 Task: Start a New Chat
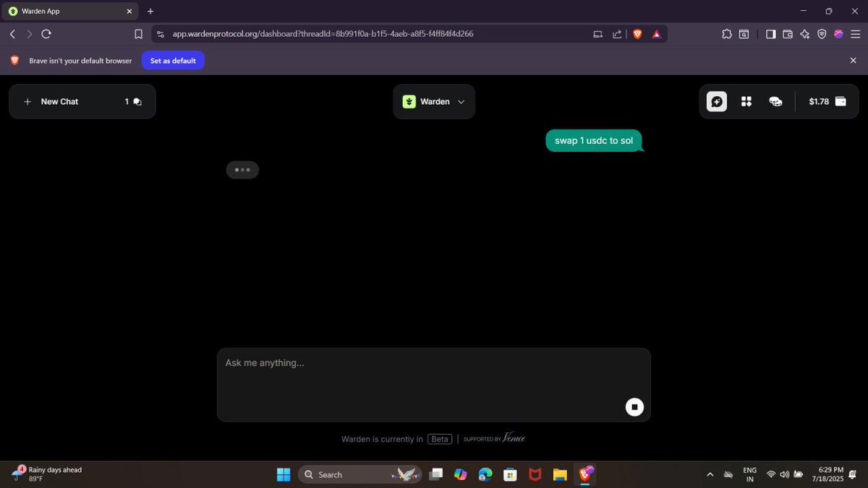51,102
